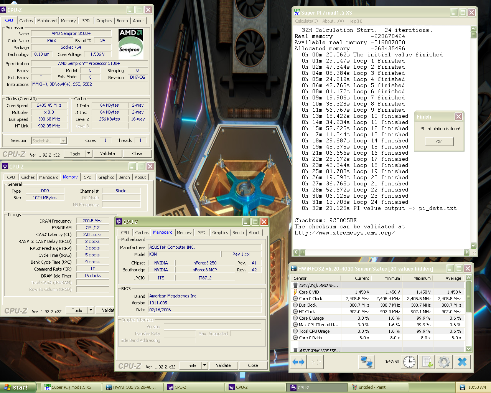491x393 pixels.
Task: Open HWiNFO sensor settings gear
Action: coord(444,362)
